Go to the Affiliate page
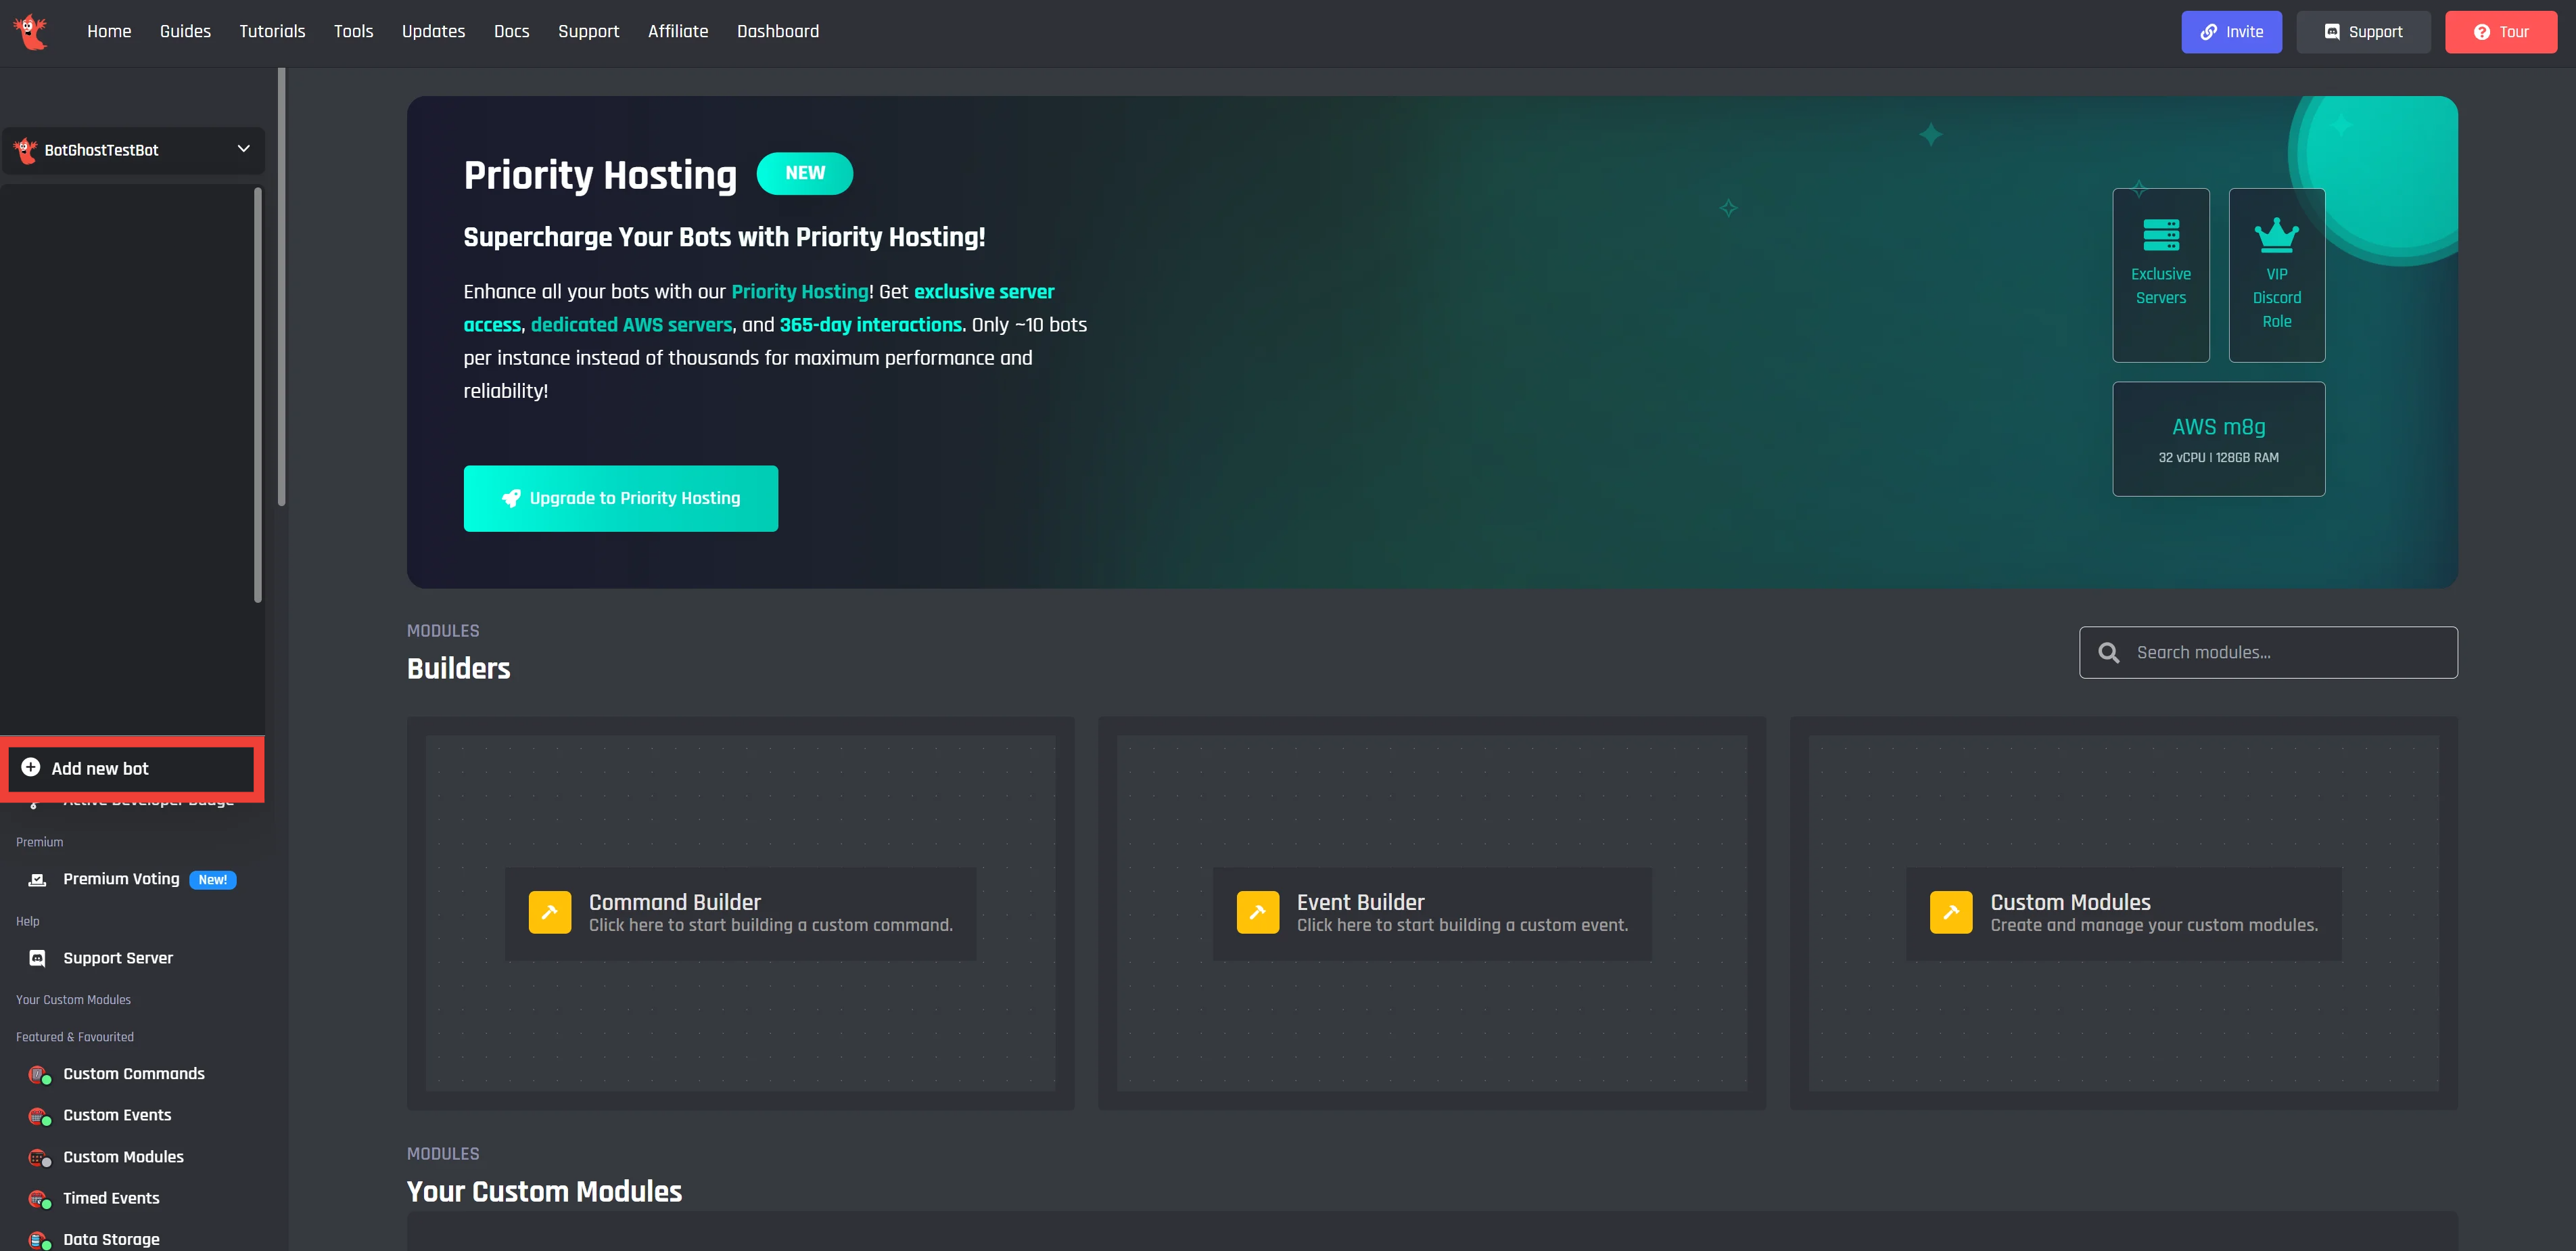2576x1251 pixels. (x=677, y=32)
